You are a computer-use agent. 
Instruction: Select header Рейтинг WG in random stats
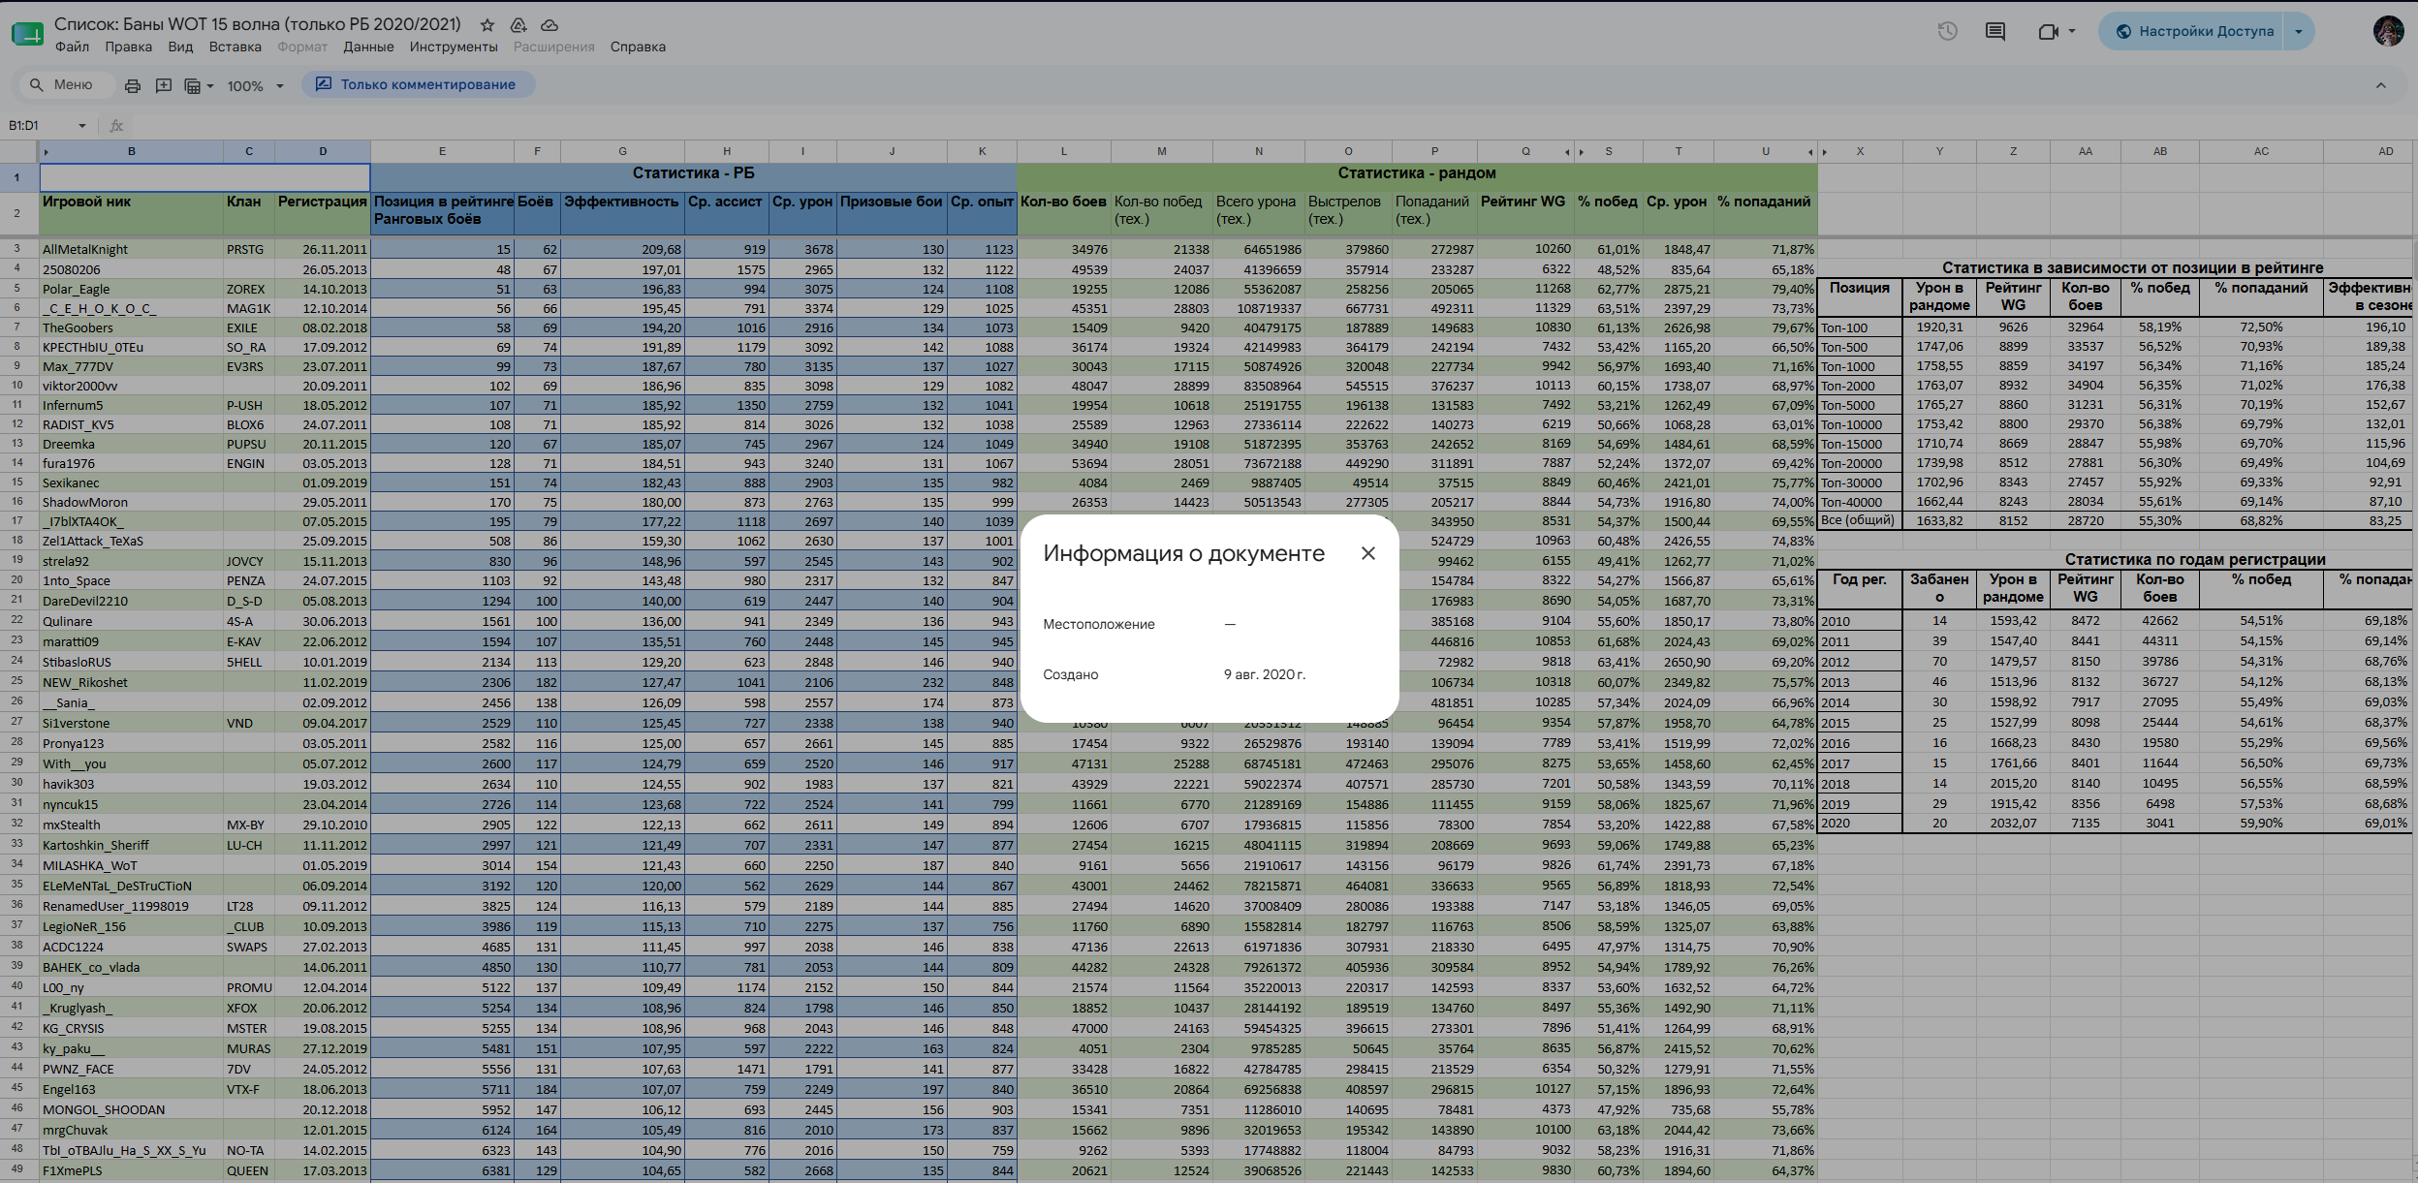click(x=1524, y=212)
